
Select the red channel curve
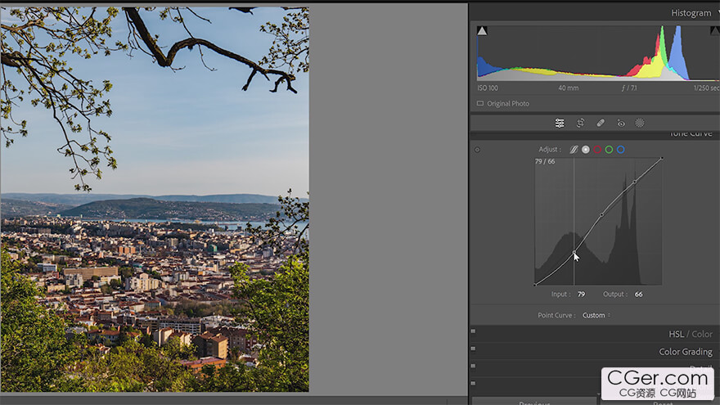click(597, 150)
